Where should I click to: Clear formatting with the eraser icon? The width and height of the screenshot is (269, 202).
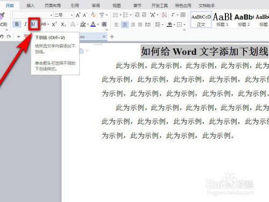pyautogui.click(x=93, y=15)
